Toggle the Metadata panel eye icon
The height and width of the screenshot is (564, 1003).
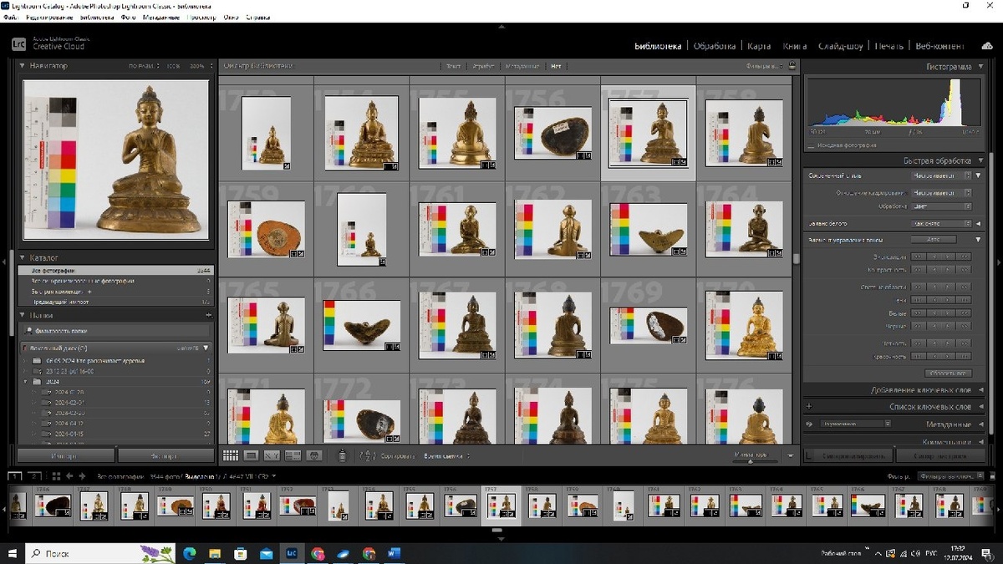click(809, 424)
